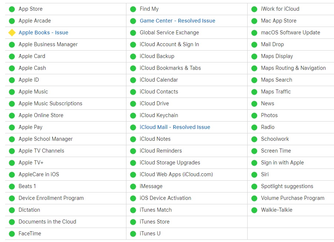Click the green status dot for Photos
Viewport: 334px width, 242px height.
(x=254, y=116)
